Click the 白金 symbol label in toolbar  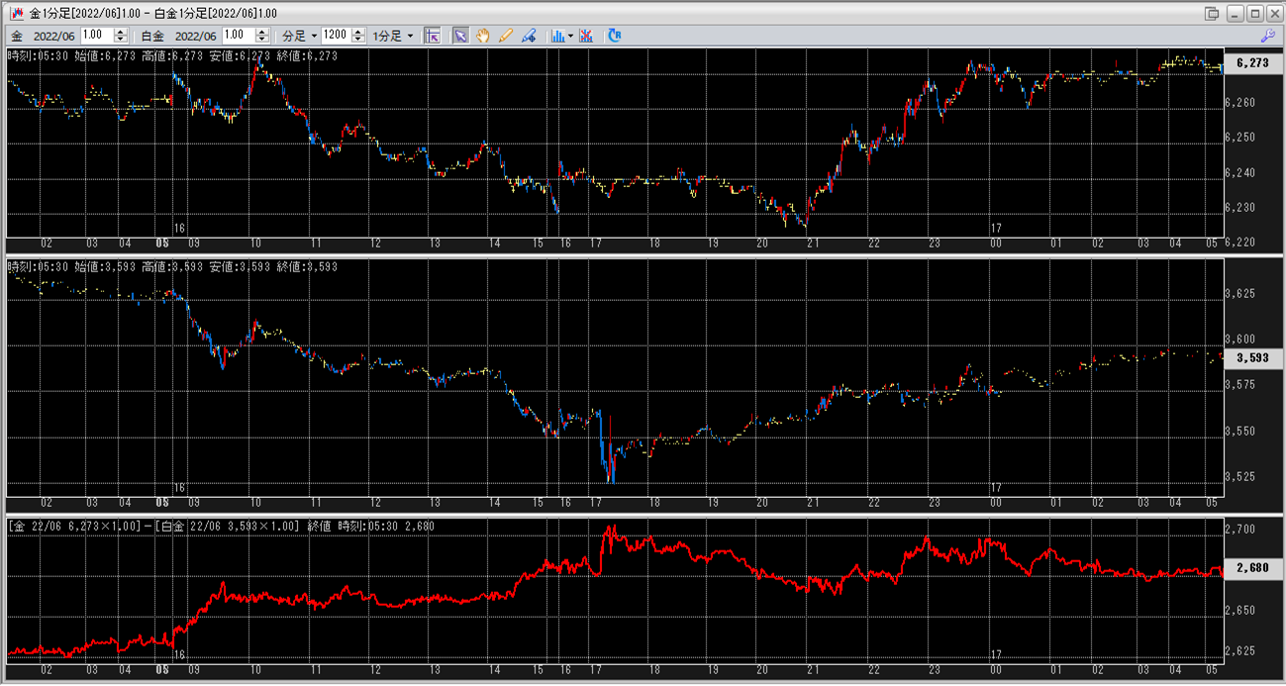point(152,36)
